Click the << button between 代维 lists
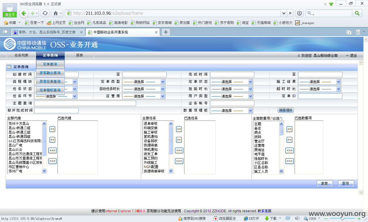 tap(52, 129)
